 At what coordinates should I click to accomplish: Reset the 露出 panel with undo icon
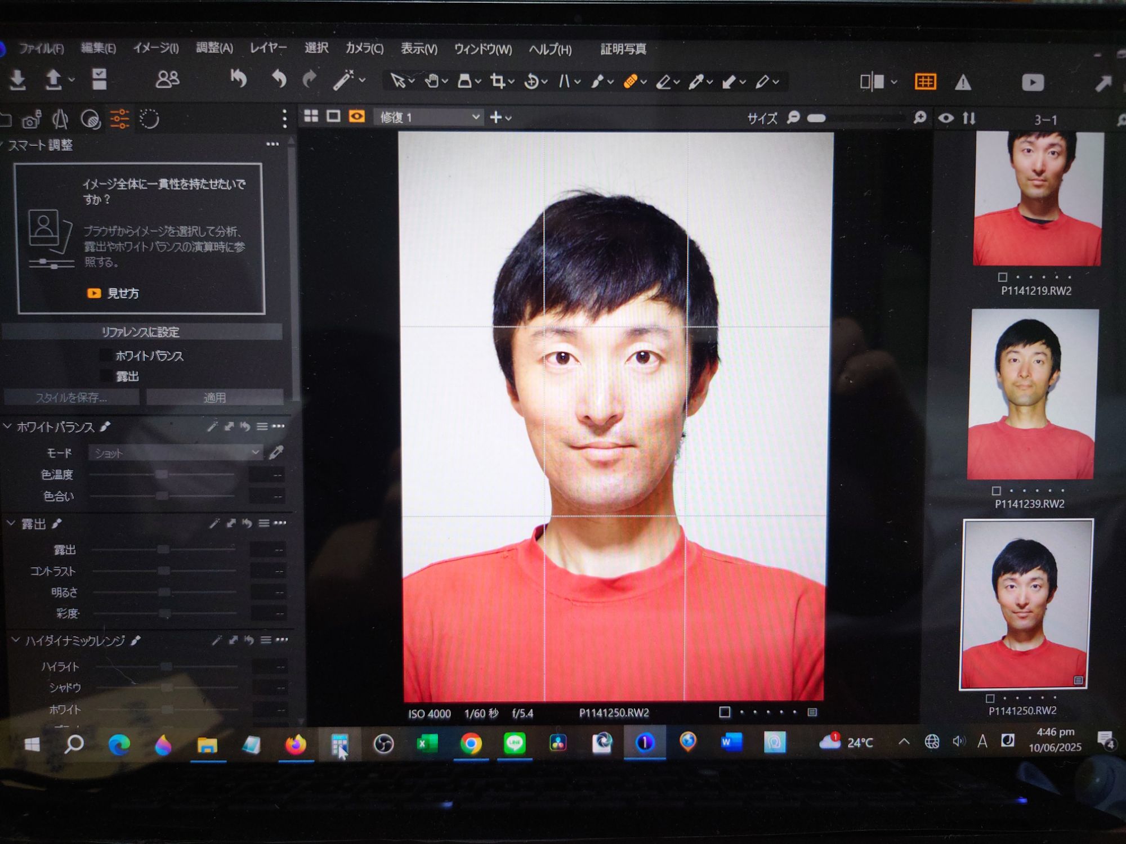point(247,523)
